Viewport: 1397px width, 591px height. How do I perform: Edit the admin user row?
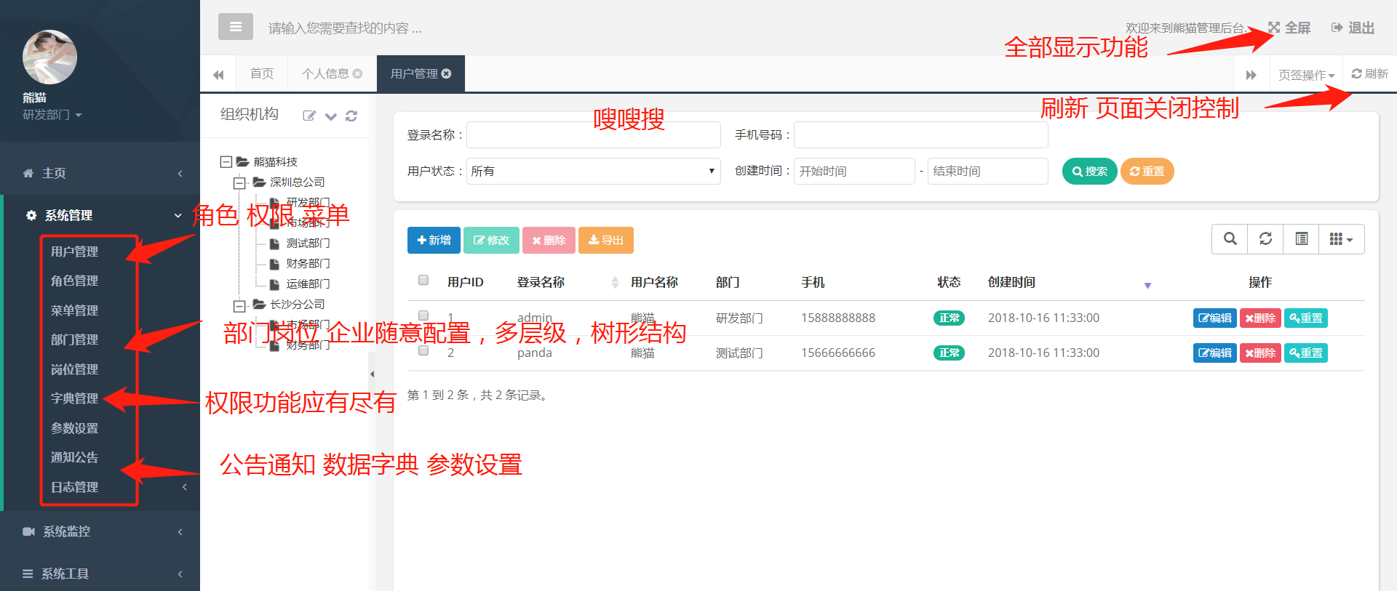click(x=1214, y=318)
